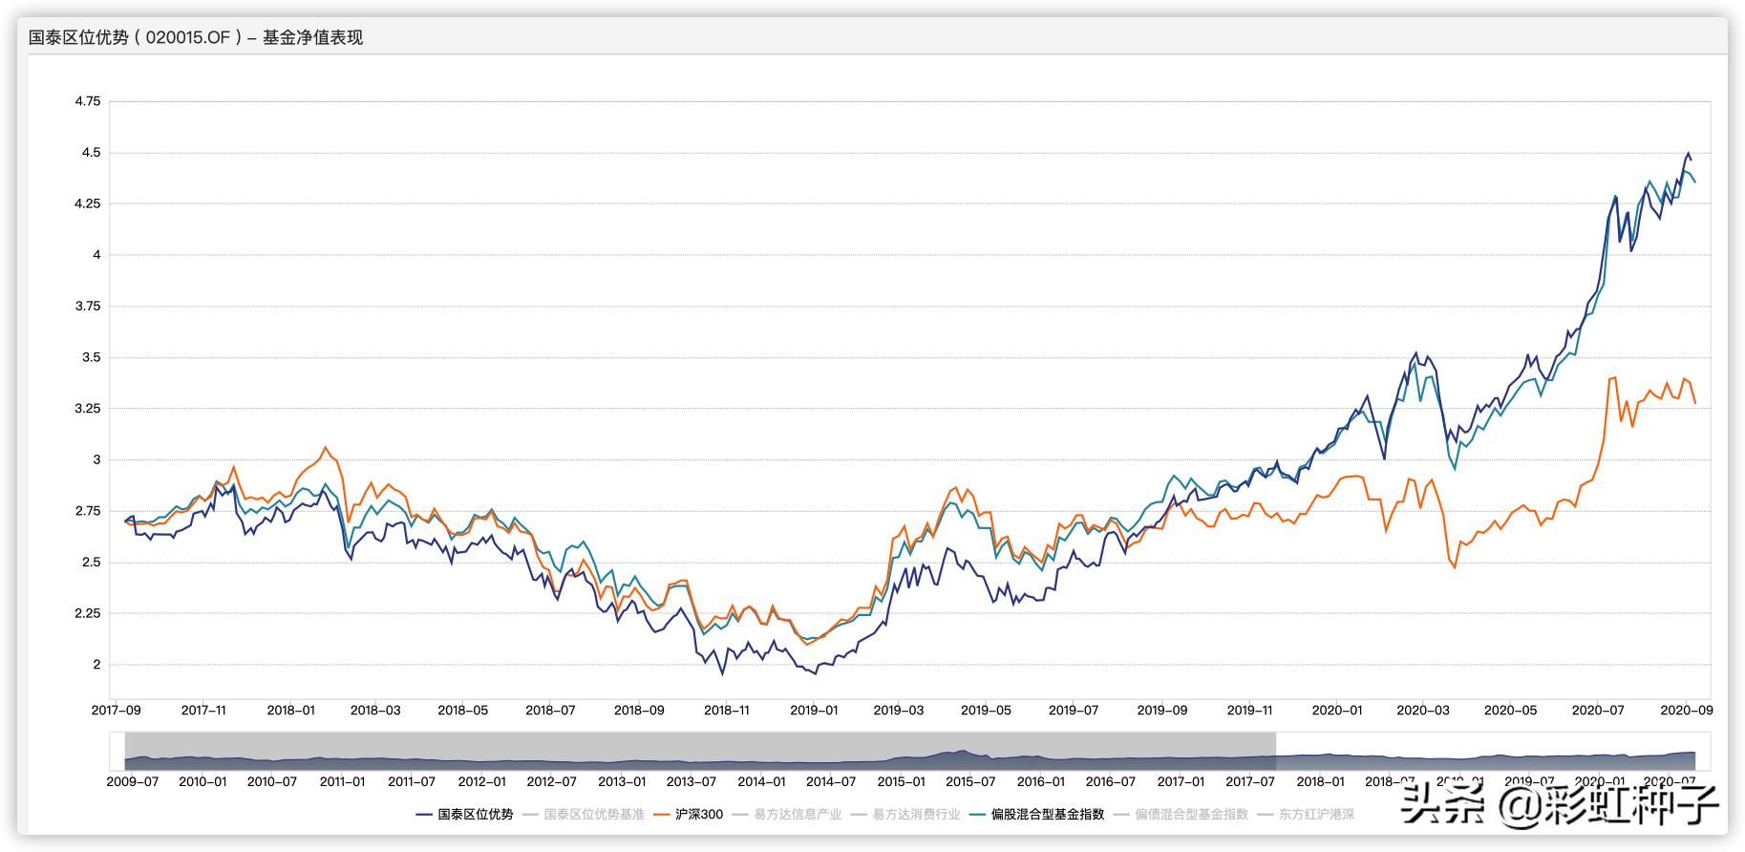Hide the 偏股混合型基金指数 series
This screenshot has width=1745, height=852.
pos(1036,815)
